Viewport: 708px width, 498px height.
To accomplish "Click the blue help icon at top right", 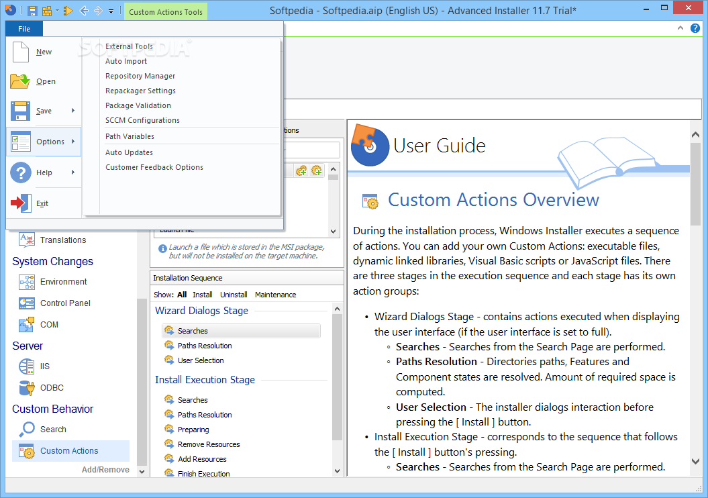I will [x=695, y=28].
